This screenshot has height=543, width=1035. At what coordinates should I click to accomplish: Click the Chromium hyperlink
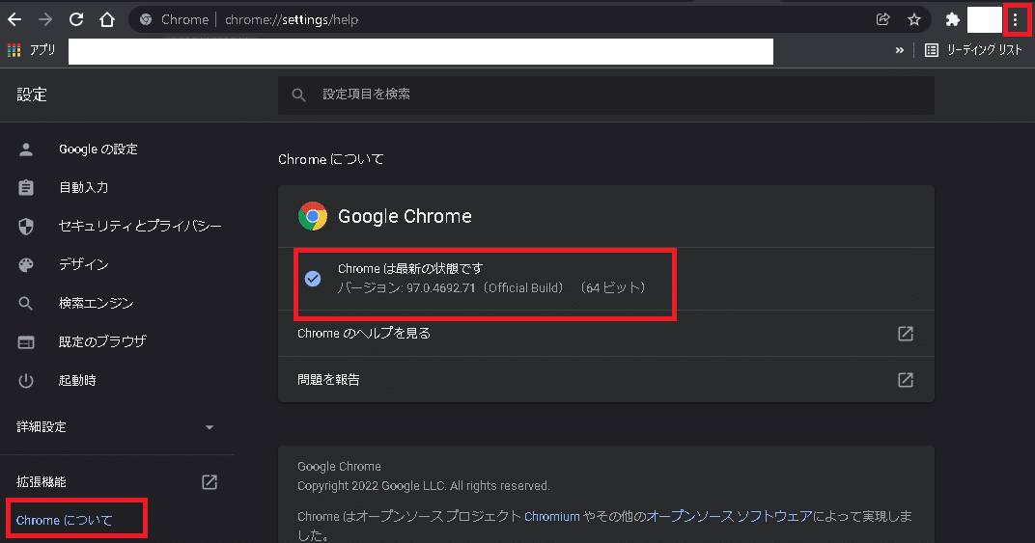(x=552, y=517)
